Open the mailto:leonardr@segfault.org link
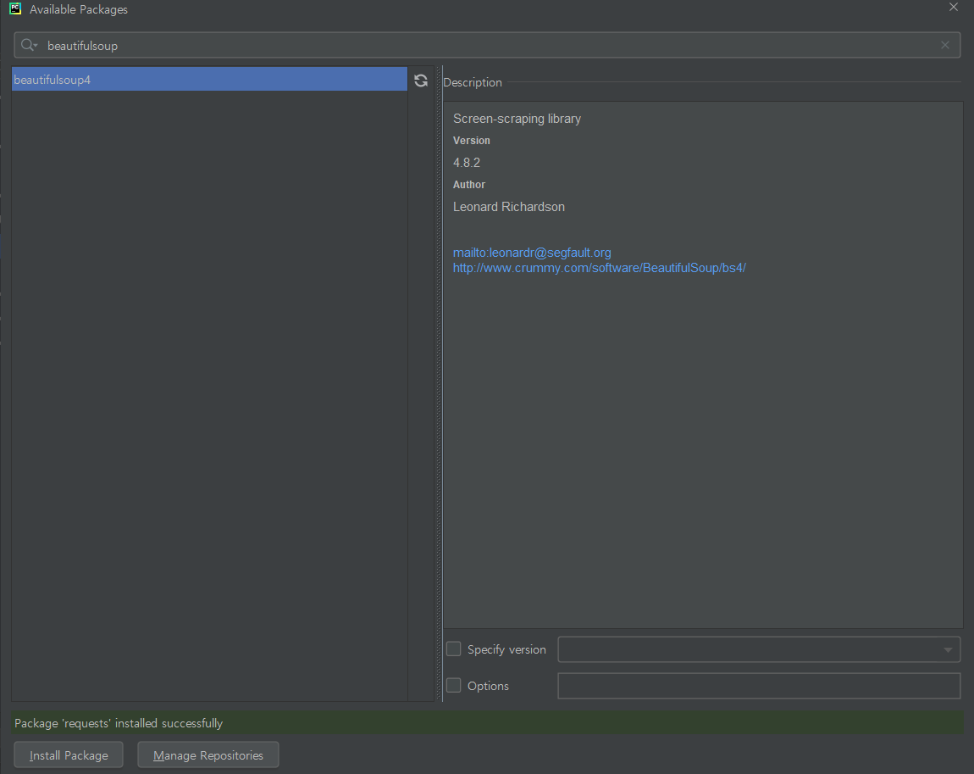The image size is (974, 774). point(532,253)
